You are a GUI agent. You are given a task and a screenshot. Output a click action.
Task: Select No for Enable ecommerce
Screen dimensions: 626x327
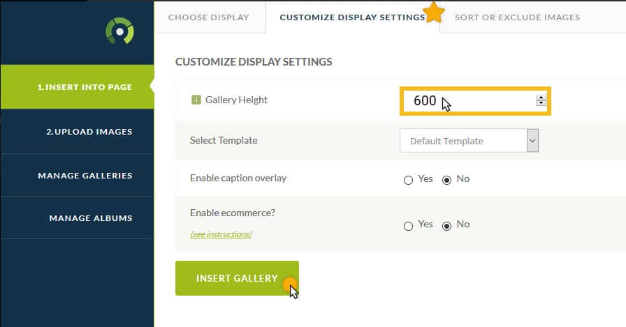coord(446,226)
